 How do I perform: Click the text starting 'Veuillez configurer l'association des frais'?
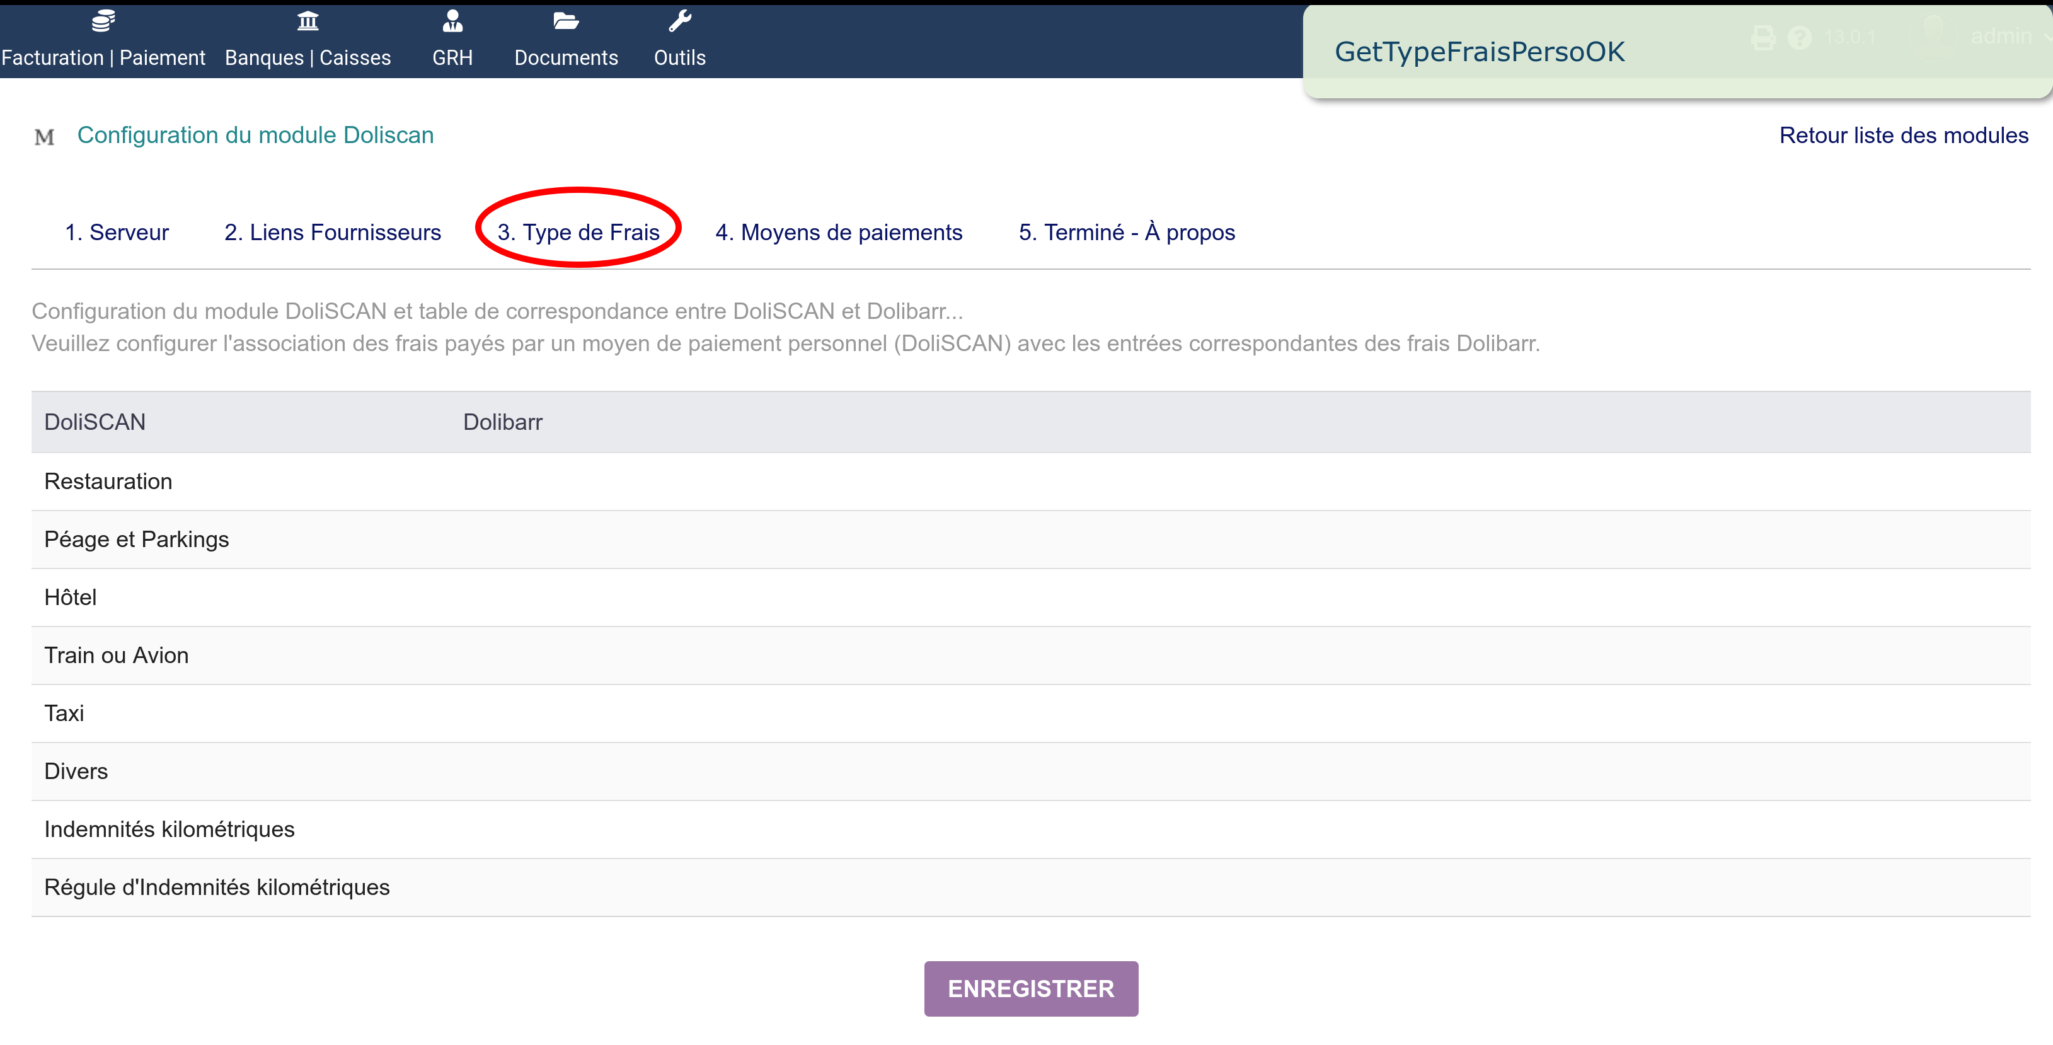pyautogui.click(x=786, y=344)
